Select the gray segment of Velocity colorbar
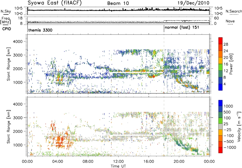The image size is (242, 168). tap(221, 126)
